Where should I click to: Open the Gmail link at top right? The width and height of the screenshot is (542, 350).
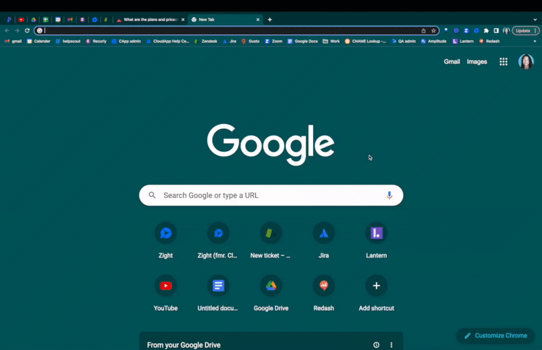coord(452,62)
